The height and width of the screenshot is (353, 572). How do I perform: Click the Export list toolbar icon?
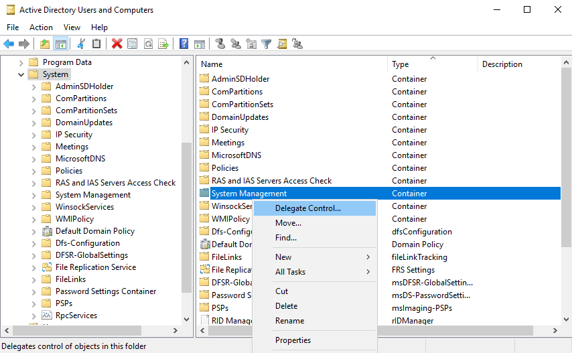tap(163, 44)
